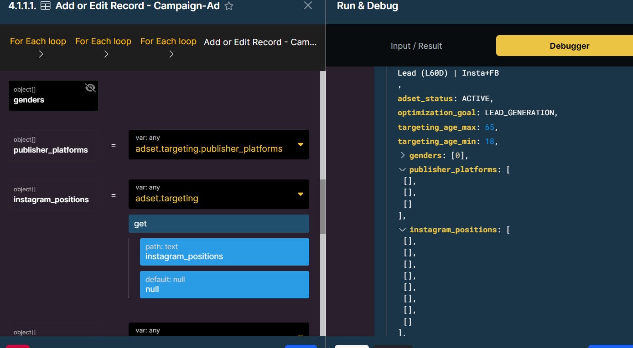Open the first For Each loop breadcrumb
The width and height of the screenshot is (633, 348).
[x=38, y=41]
